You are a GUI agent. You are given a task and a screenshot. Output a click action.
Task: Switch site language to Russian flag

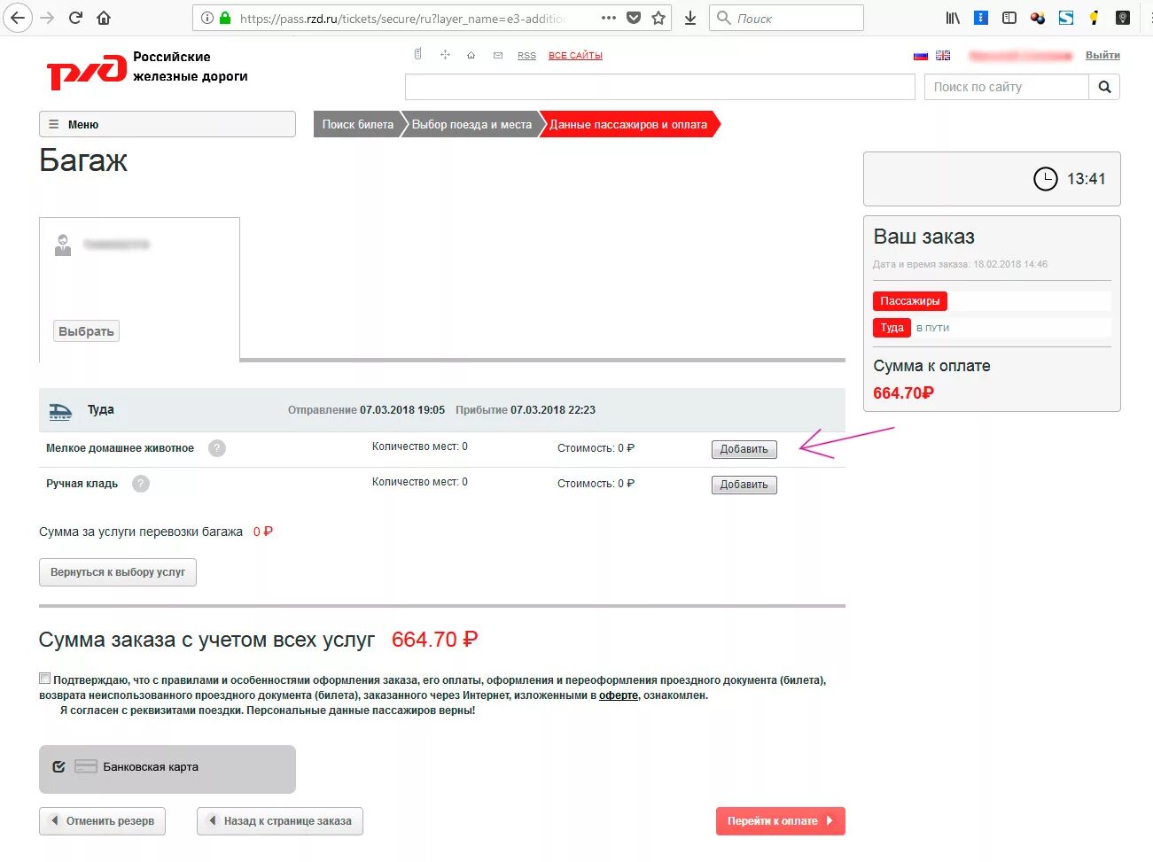click(921, 55)
